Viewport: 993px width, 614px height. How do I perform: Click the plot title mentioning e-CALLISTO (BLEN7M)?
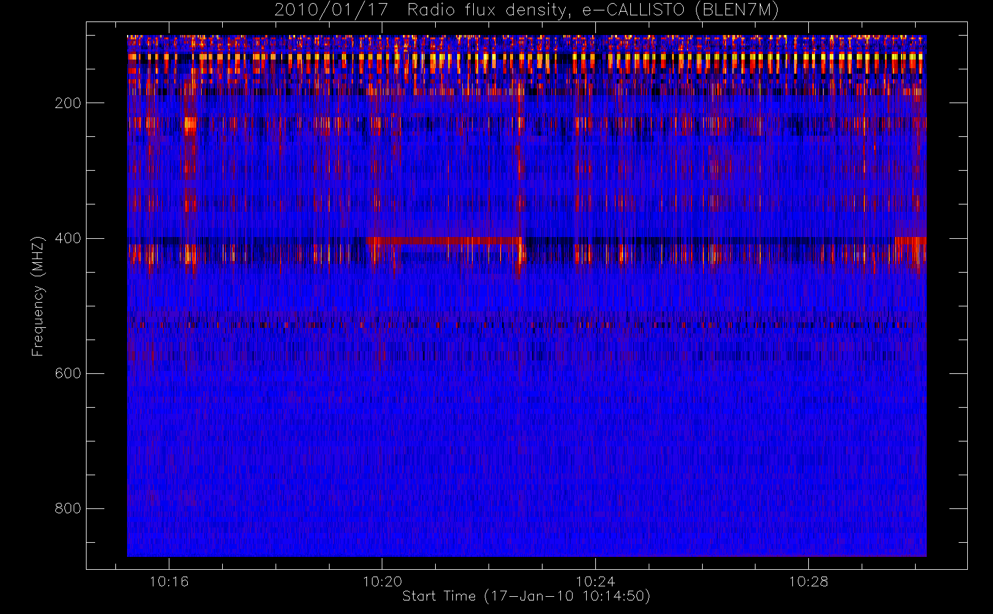(527, 10)
